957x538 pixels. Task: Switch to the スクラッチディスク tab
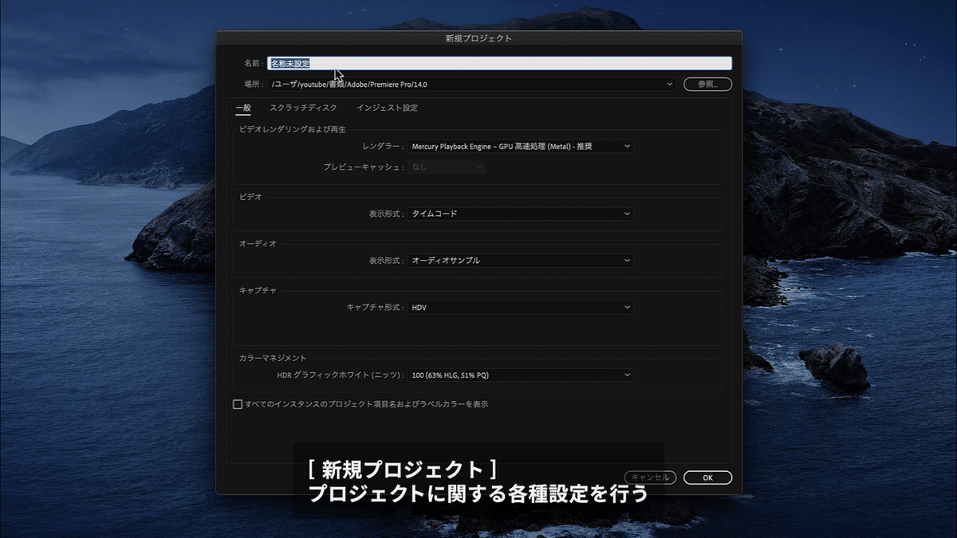click(303, 108)
